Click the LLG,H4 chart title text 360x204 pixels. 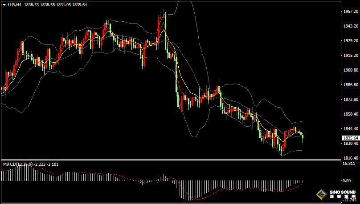[x=15, y=4]
